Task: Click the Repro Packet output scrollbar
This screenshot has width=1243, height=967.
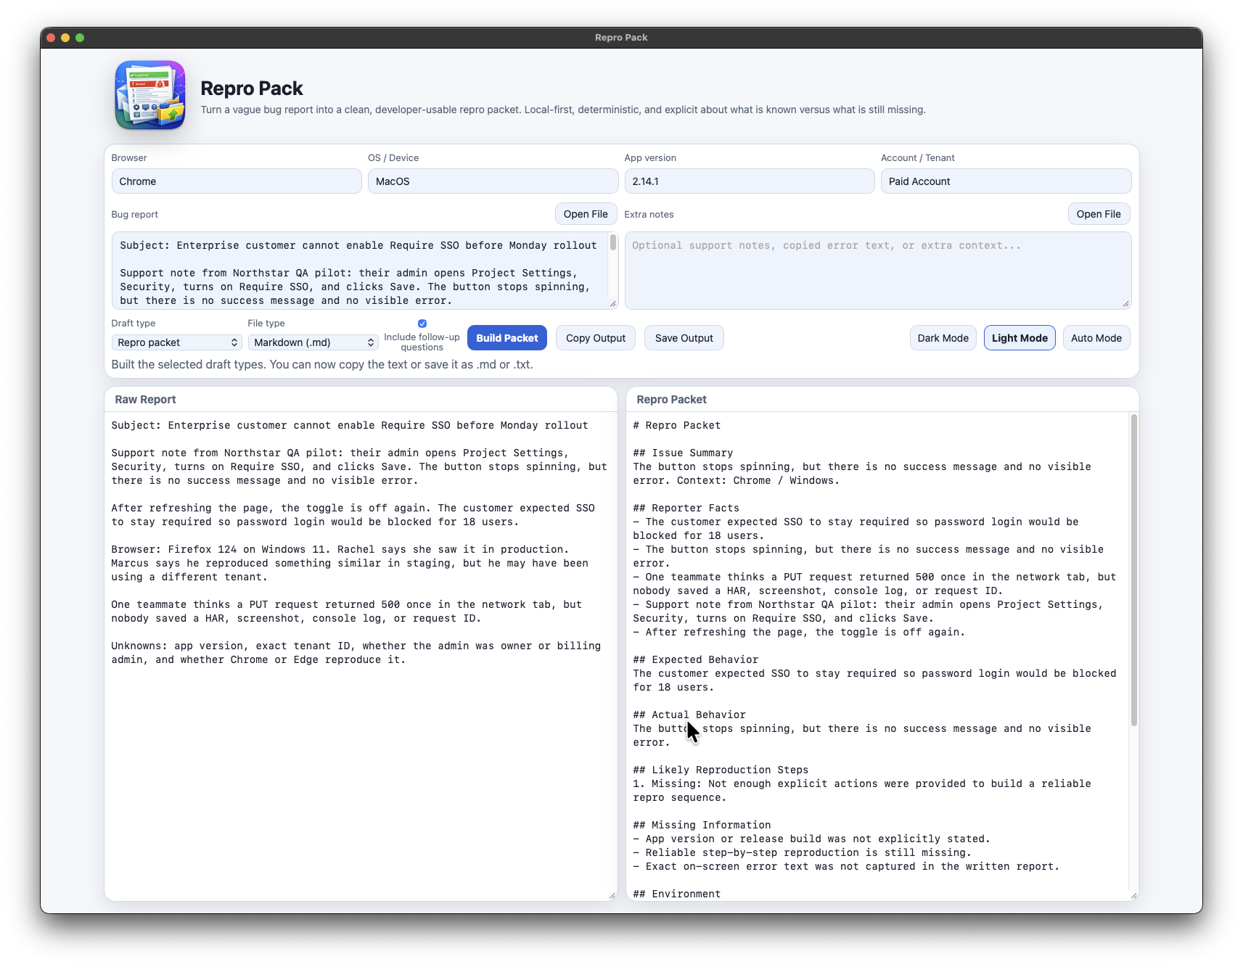Action: (1134, 570)
